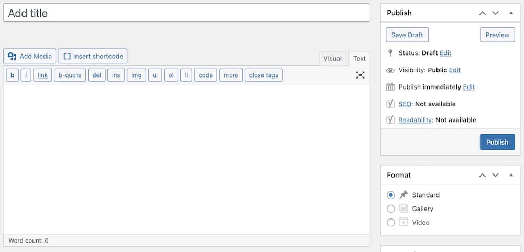The width and height of the screenshot is (524, 252).
Task: Insert list item with li button
Action: click(186, 75)
